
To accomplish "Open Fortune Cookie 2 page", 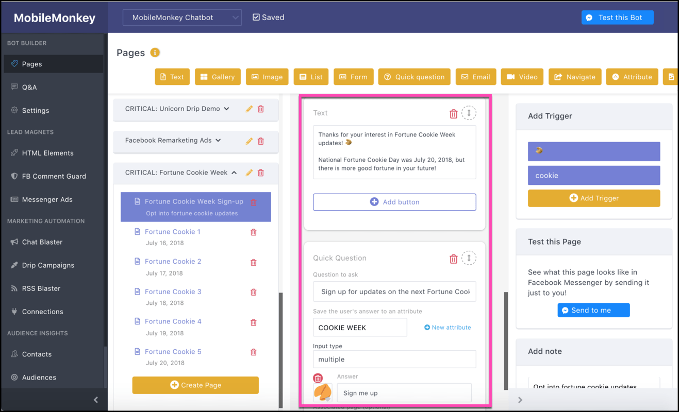I will coord(173,261).
